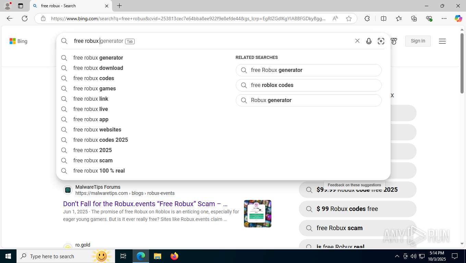Screen dimensions: 466x263
Task: Click related search free Robux generator
Action: pyautogui.click(x=308, y=70)
